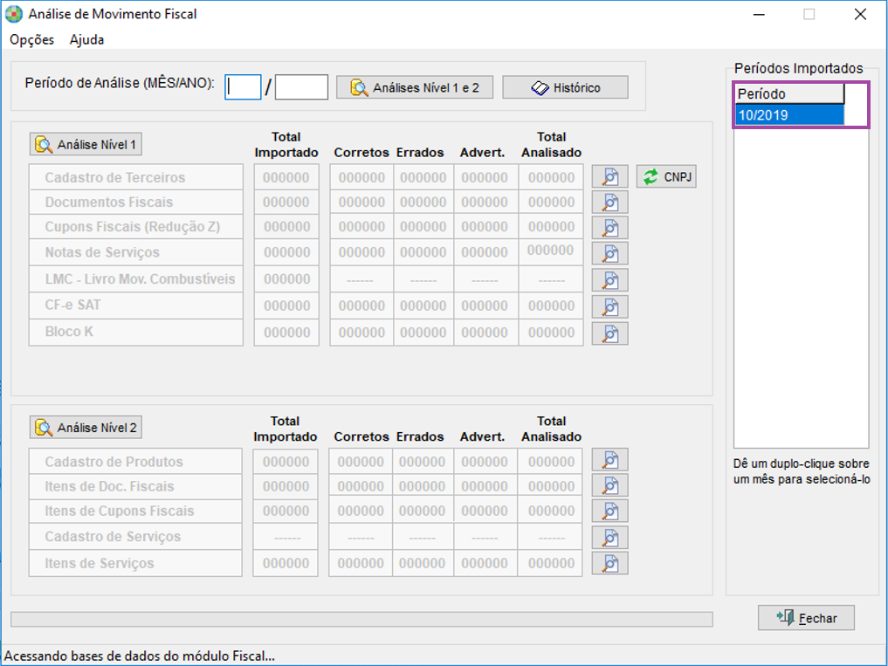Click the Itens de Doc. Fiscais label
The width and height of the screenshot is (888, 666).
[135, 486]
